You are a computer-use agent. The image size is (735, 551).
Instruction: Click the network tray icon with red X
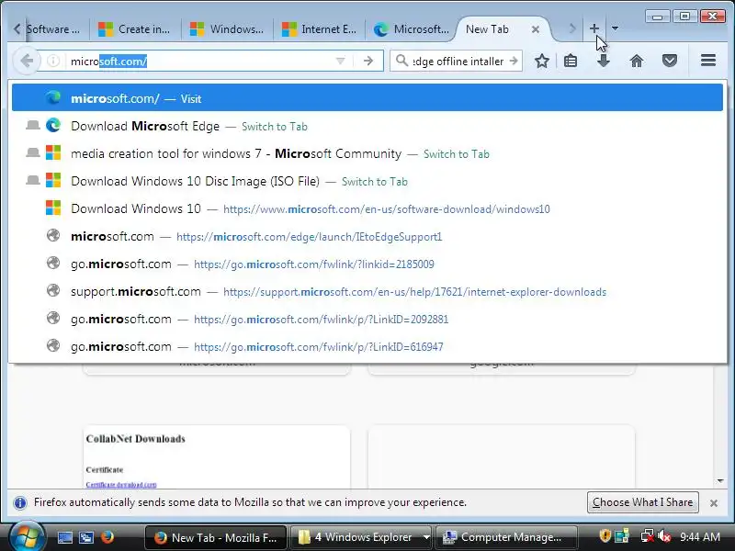click(647, 536)
